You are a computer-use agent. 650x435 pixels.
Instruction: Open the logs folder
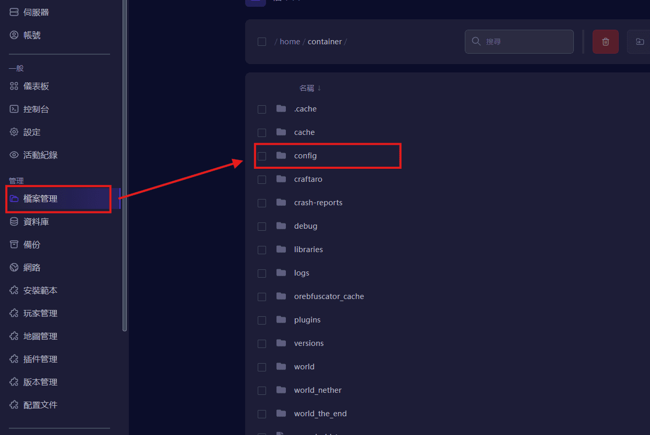coord(302,273)
